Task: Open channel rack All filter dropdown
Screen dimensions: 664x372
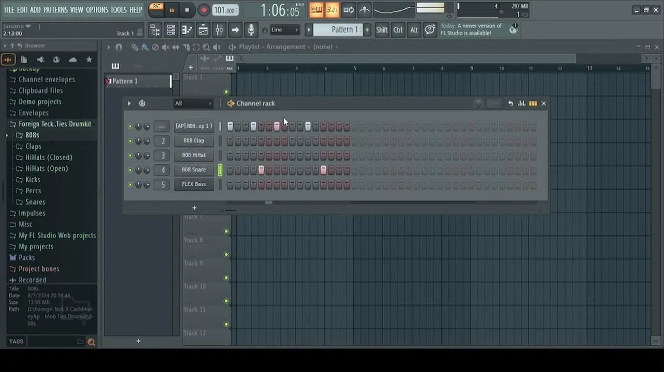Action: (x=193, y=103)
